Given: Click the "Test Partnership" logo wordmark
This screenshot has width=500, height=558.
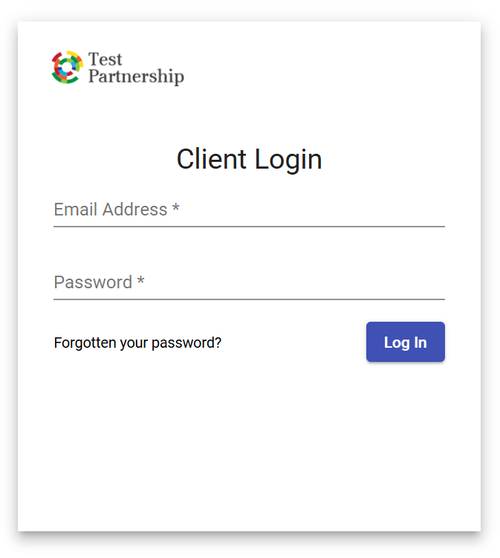Looking at the screenshot, I should (x=136, y=68).
